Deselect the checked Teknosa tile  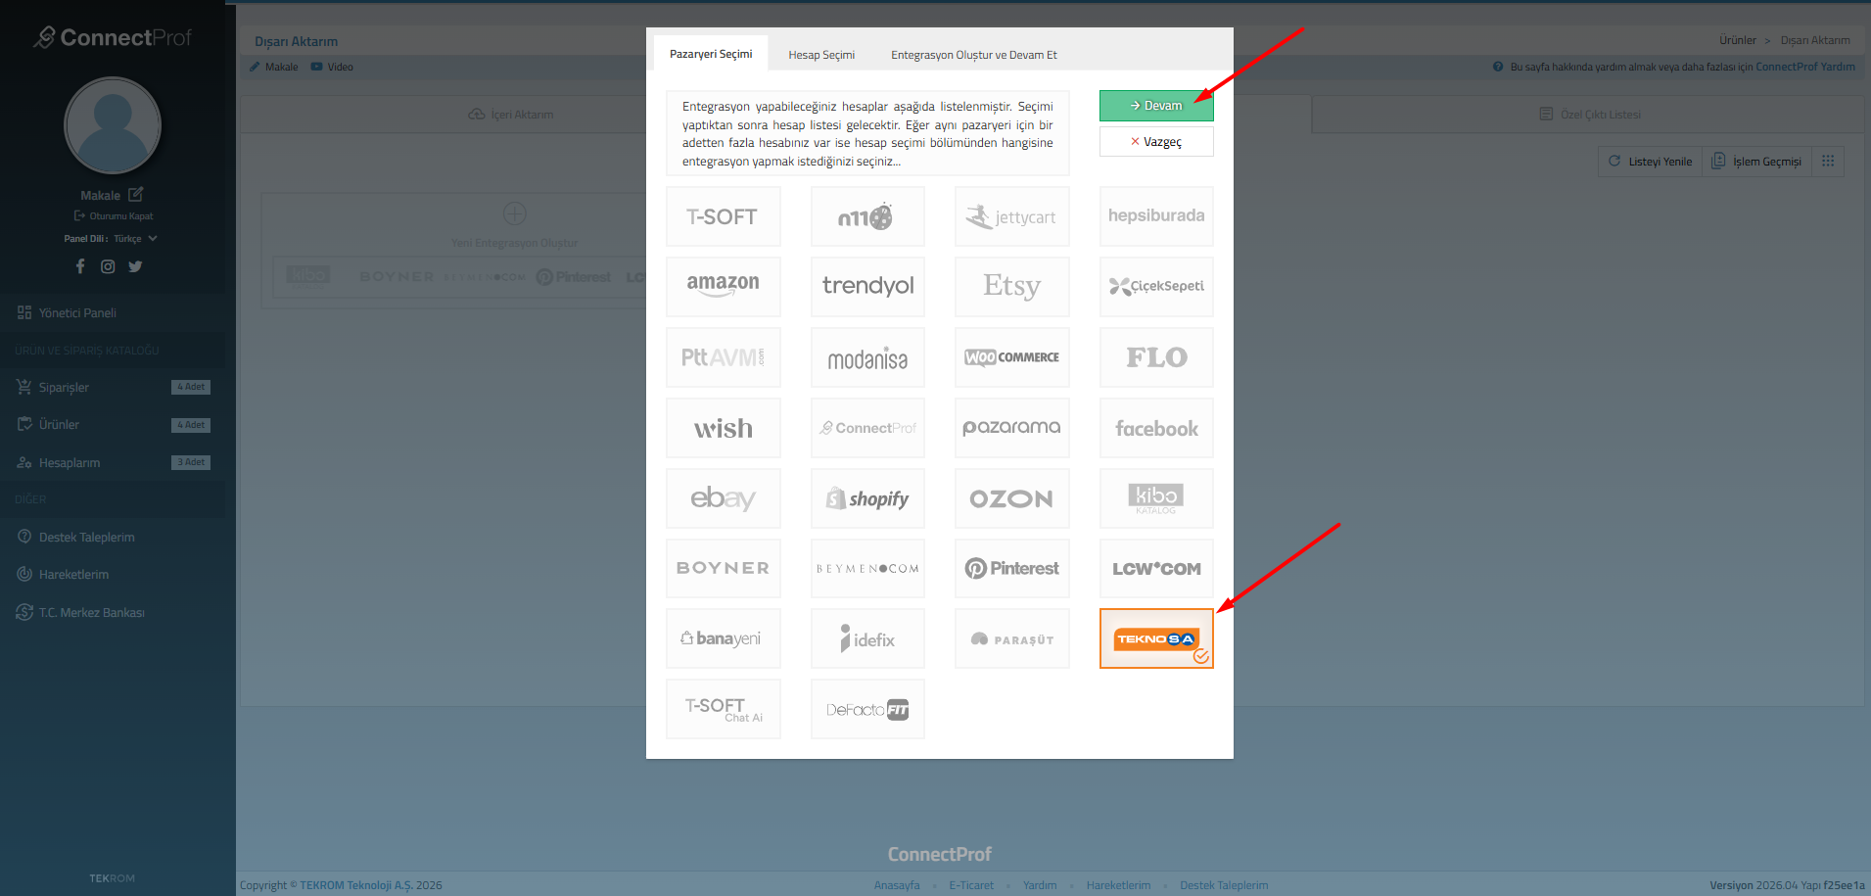1155,638
